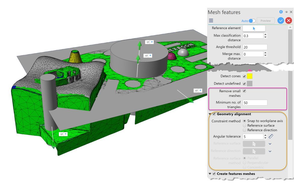Edit the Angle threshold field
Image resolution: width=300 pixels, height=187 pixels.
coord(255,47)
